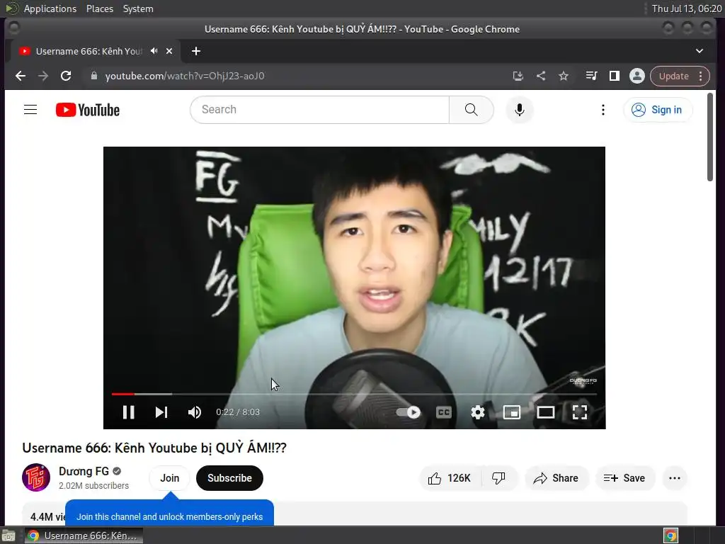
Task: Like the video with 126K likes
Action: 450,478
